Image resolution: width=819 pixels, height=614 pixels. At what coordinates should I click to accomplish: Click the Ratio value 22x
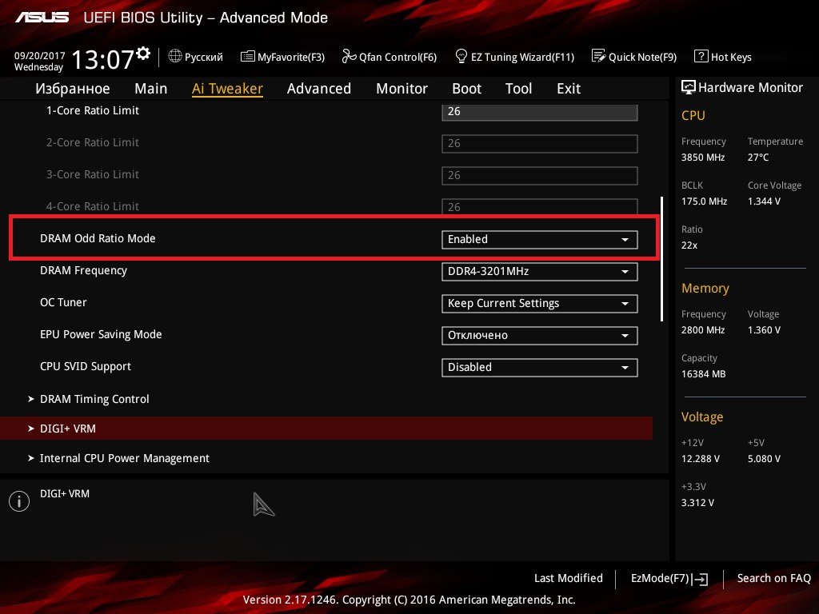[x=689, y=245]
